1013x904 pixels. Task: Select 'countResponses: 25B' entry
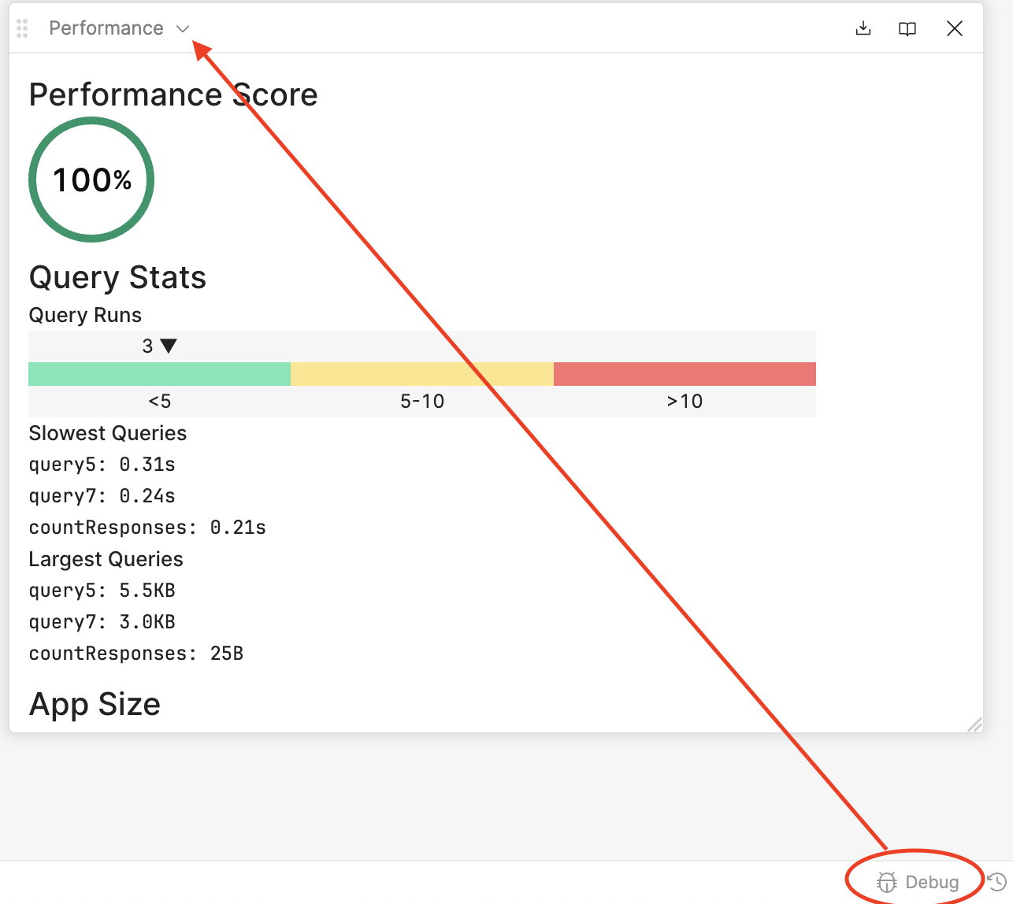point(136,654)
